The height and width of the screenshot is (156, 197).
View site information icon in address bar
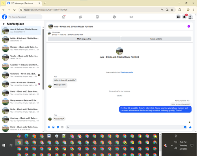(x=21, y=10)
